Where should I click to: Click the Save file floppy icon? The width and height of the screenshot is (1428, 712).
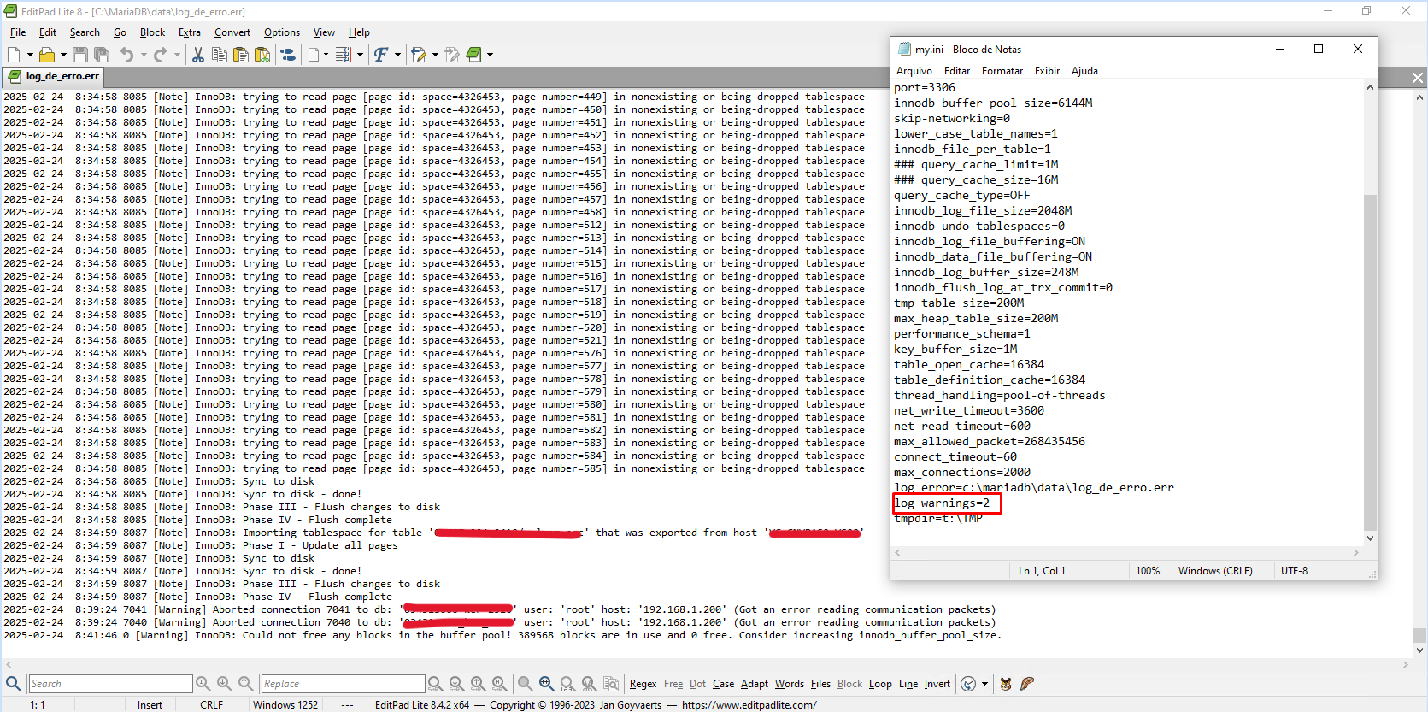tap(79, 55)
